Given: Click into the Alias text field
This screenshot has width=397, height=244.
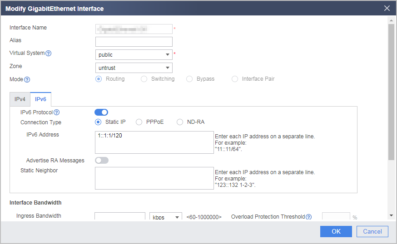Looking at the screenshot, I should [x=134, y=42].
